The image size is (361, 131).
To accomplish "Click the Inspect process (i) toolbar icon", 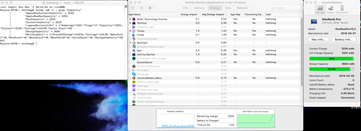I will 142,8.
